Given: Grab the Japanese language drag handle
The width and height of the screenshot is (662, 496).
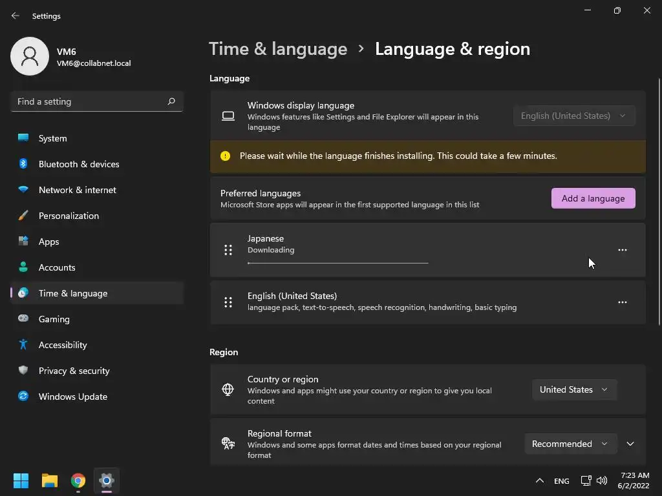Looking at the screenshot, I should [x=228, y=250].
